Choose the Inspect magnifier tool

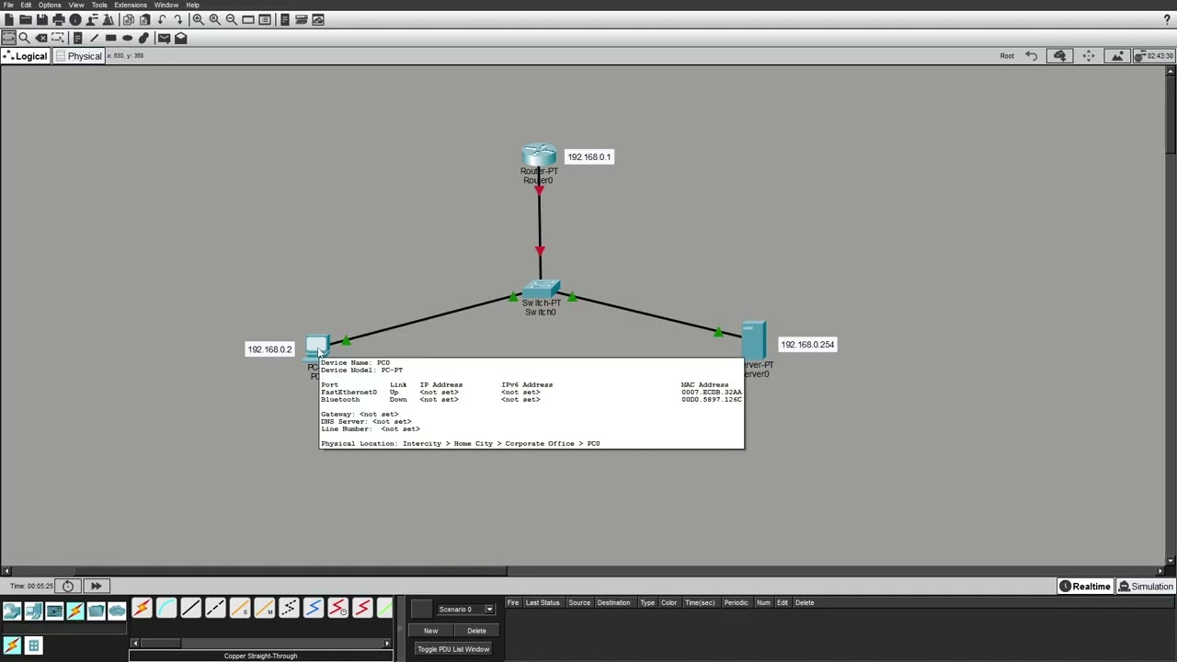(x=25, y=38)
